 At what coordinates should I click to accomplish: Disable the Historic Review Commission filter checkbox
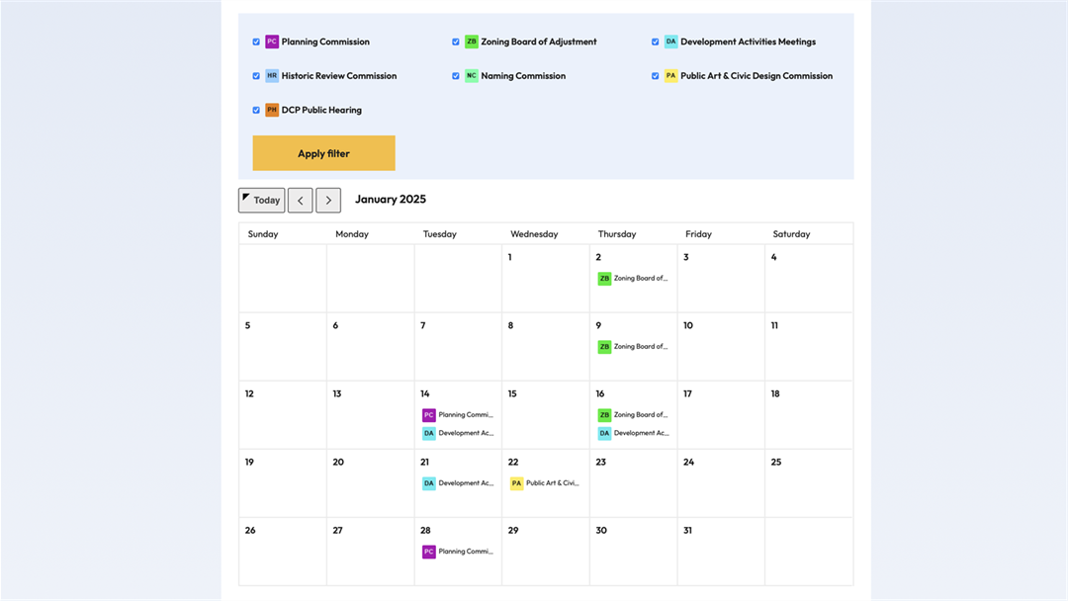coord(256,76)
